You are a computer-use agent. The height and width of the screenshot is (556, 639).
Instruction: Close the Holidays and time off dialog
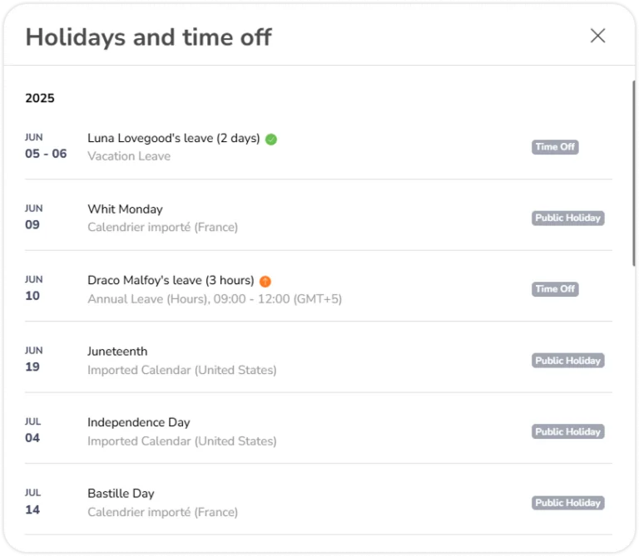(597, 36)
